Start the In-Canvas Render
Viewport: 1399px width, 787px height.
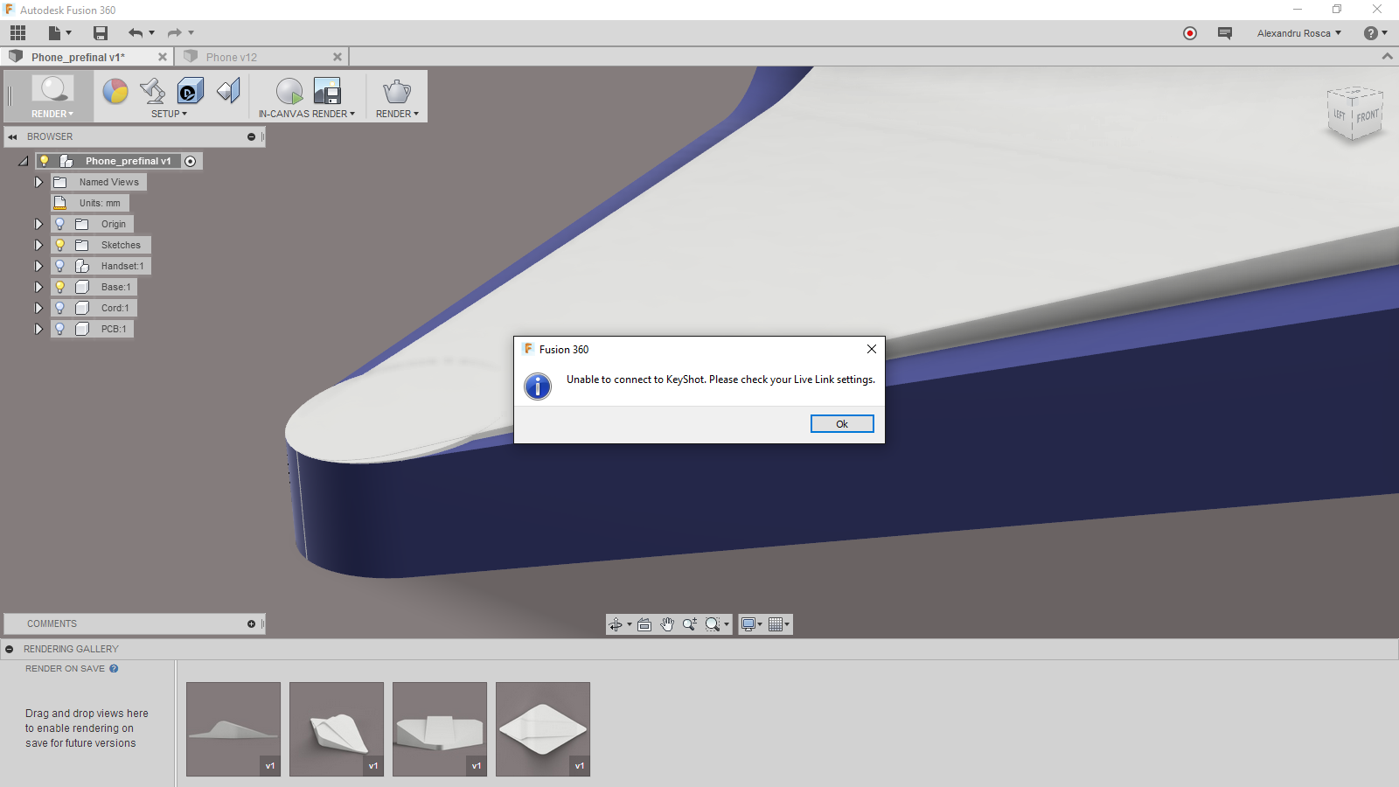(289, 90)
